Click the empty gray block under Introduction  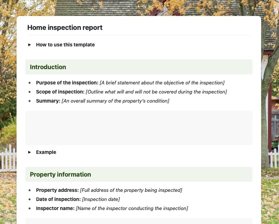pos(139,128)
